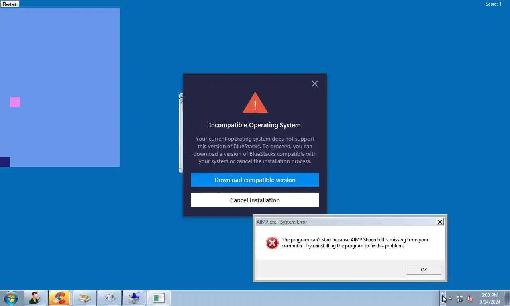Open the computer monitor taskbar icon
Viewport: 510px width, 306px height.
(134, 298)
